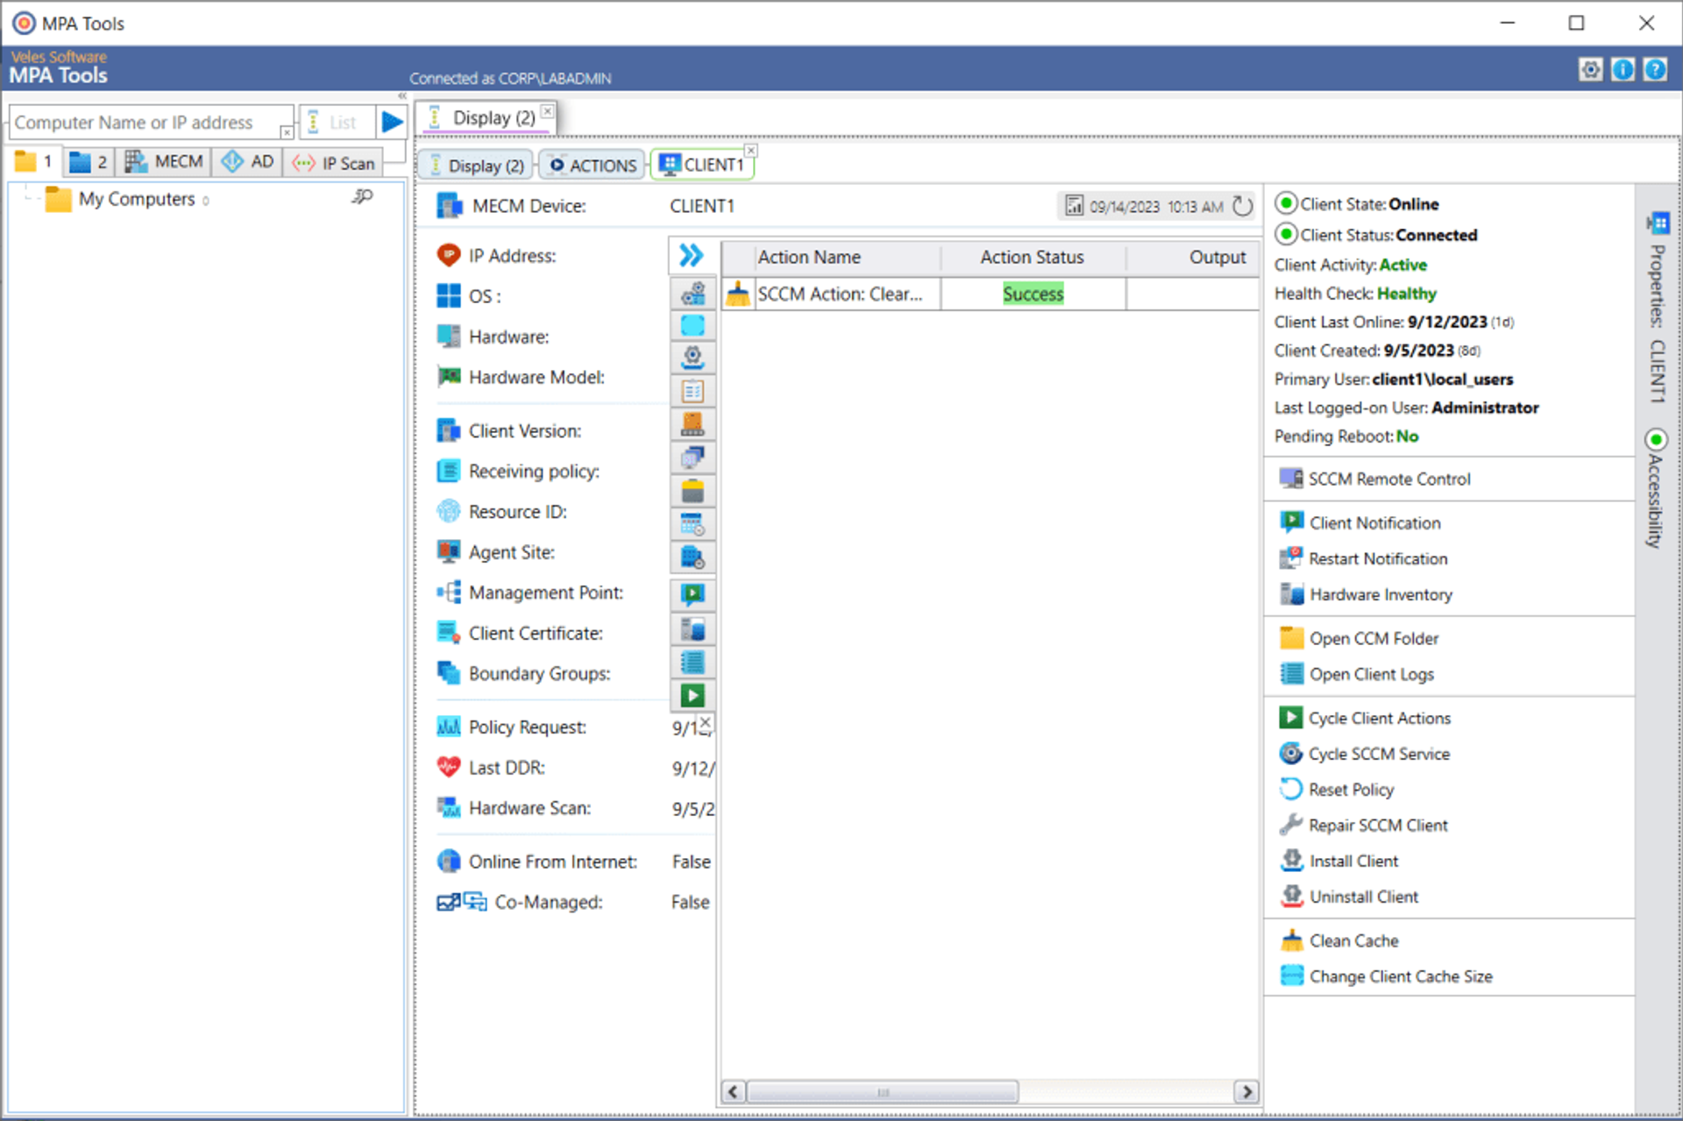Run the blue play connect button

[392, 122]
